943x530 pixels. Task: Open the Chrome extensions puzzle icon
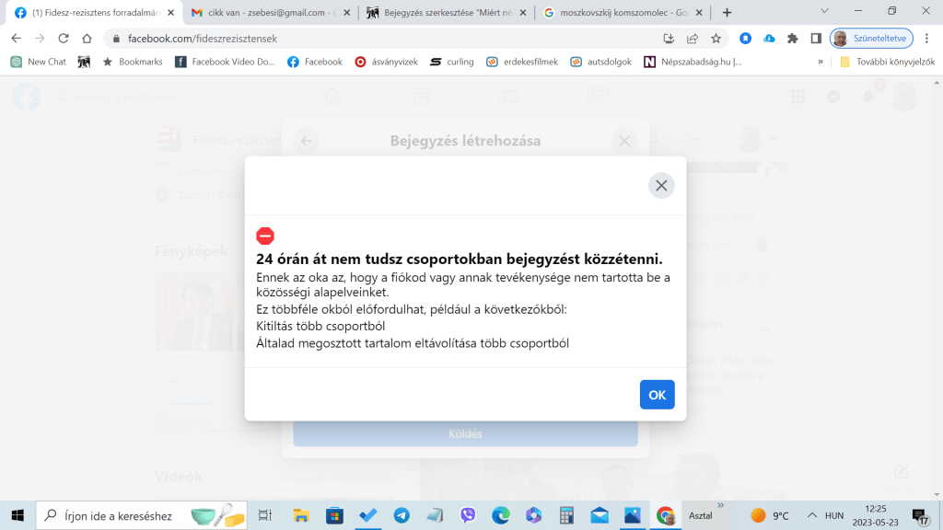(x=792, y=39)
